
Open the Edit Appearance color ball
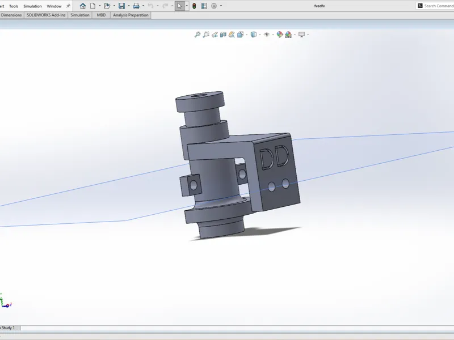click(x=279, y=35)
